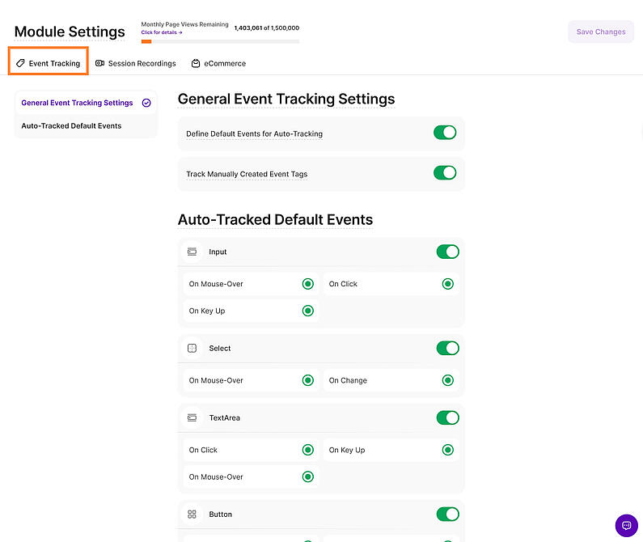Disable the Input auto-tracking switch
This screenshot has height=542, width=643.
[x=448, y=252]
